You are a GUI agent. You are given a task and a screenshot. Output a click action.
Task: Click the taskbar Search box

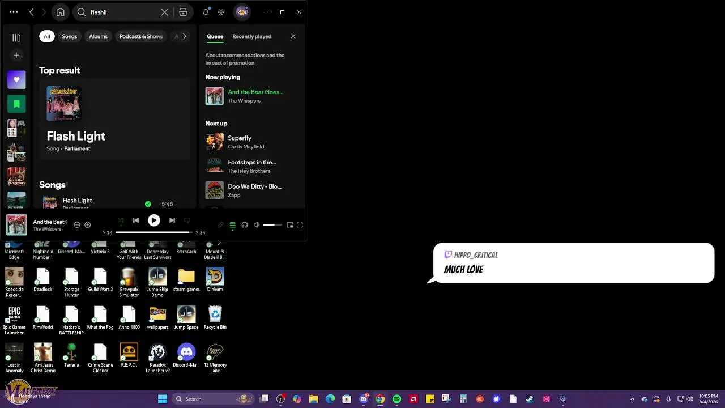coord(214,399)
